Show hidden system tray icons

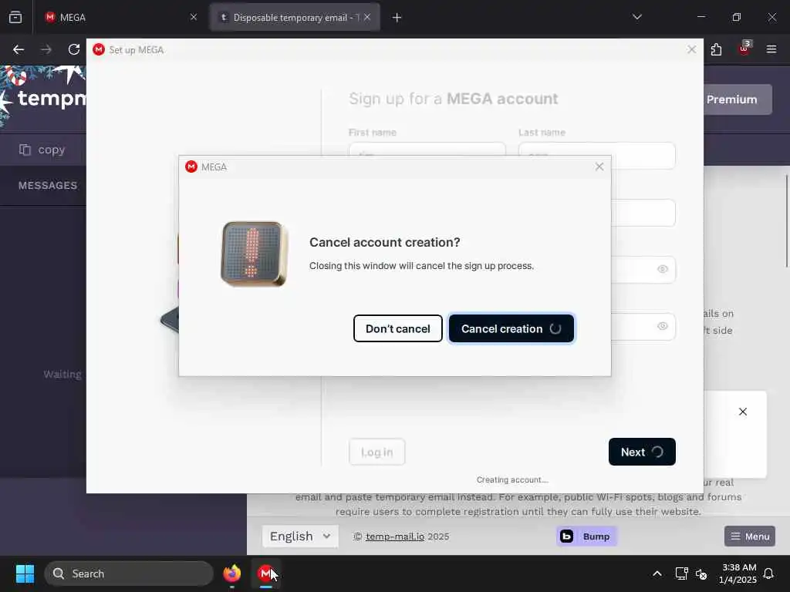pos(657,573)
